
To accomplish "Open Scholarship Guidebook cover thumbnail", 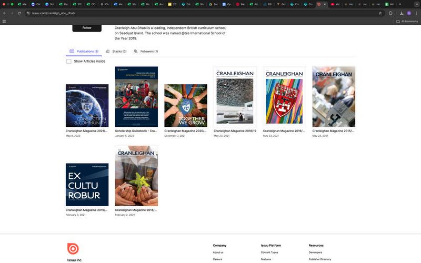I will point(136,97).
